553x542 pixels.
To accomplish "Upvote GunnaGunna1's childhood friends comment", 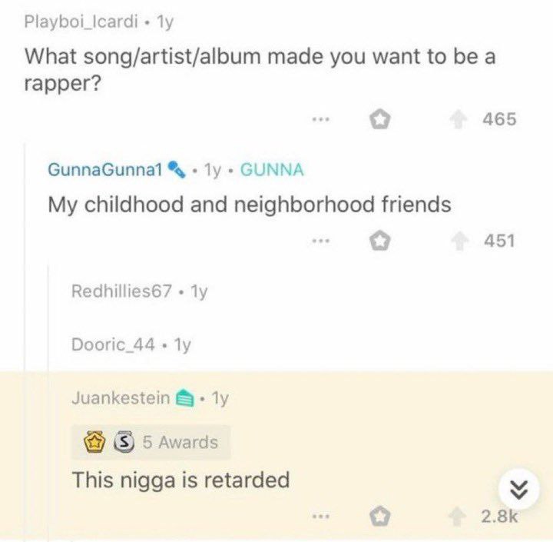I will point(459,241).
